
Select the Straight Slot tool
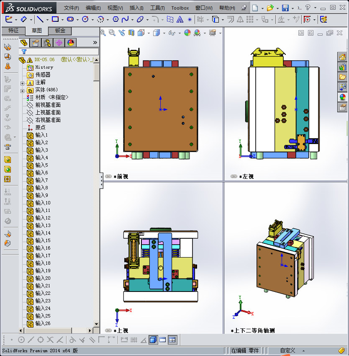(x=70, y=19)
